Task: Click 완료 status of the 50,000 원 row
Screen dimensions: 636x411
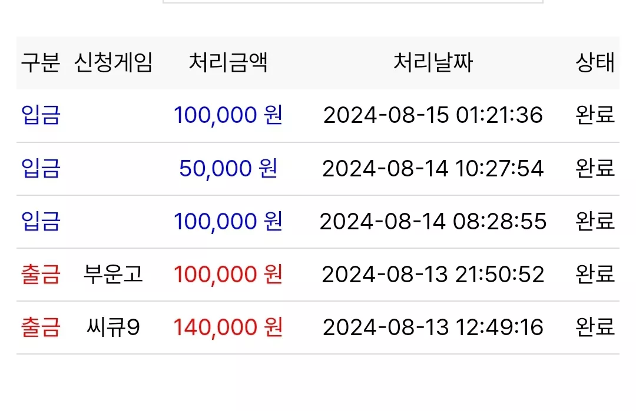Action: click(595, 168)
